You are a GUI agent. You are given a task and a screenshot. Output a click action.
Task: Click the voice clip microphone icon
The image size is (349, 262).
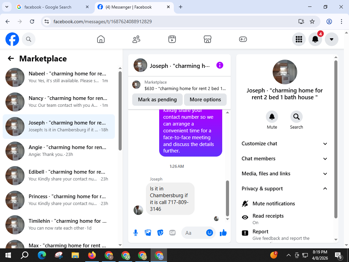click(x=136, y=233)
